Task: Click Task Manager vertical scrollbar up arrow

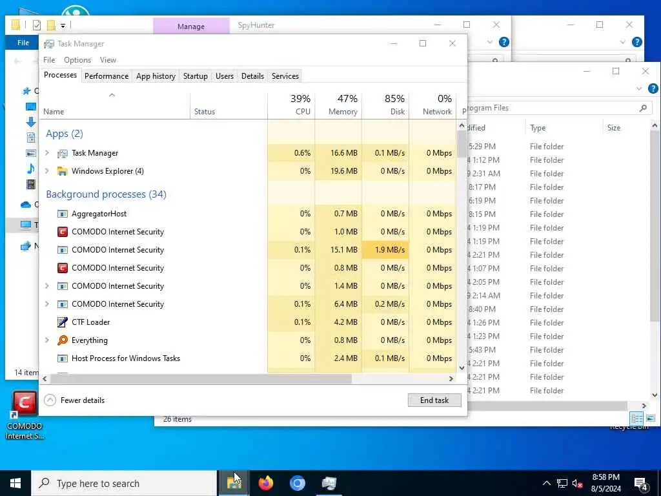Action: [x=462, y=126]
